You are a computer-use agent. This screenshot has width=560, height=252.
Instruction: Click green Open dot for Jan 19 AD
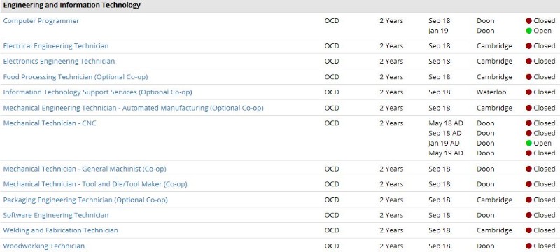[x=529, y=143]
